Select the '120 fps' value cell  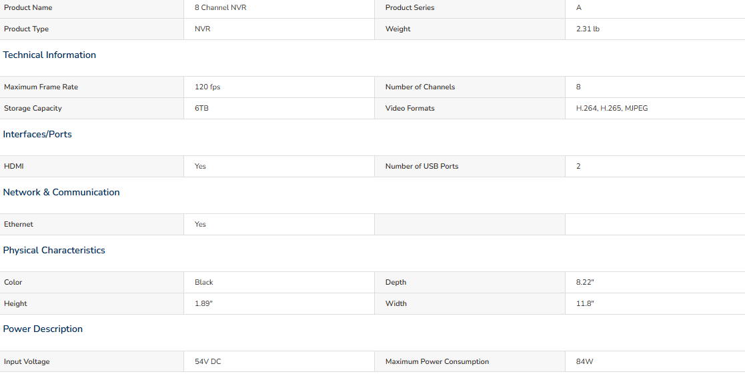(x=279, y=87)
